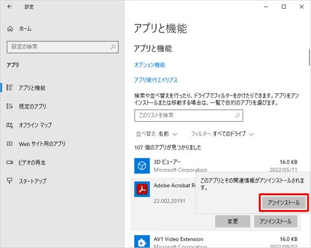Focus the 設定の検索 search field
This screenshot has width=311, height=248.
click(x=63, y=47)
